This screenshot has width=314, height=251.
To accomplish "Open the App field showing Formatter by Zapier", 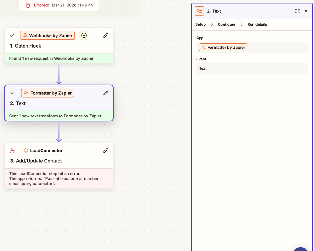I will (x=252, y=48).
